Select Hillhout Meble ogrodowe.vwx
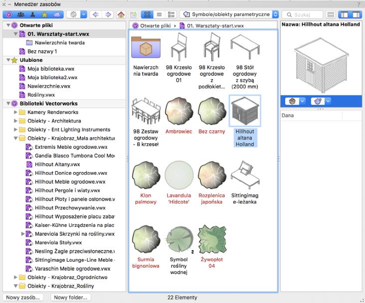 [65, 182]
